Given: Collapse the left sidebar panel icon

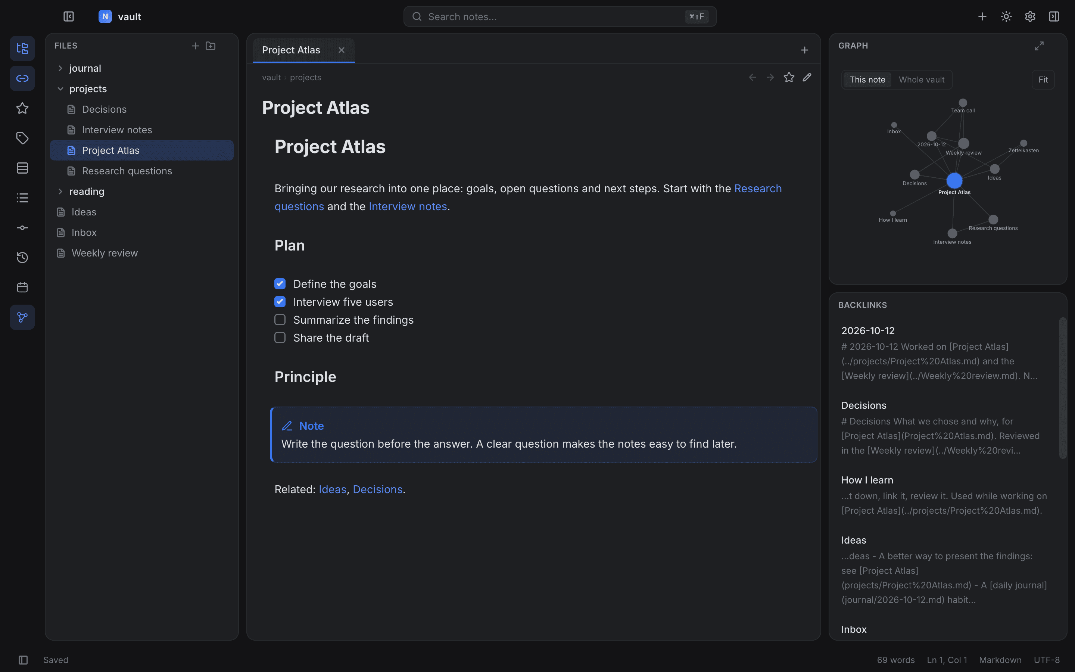Looking at the screenshot, I should [x=68, y=16].
